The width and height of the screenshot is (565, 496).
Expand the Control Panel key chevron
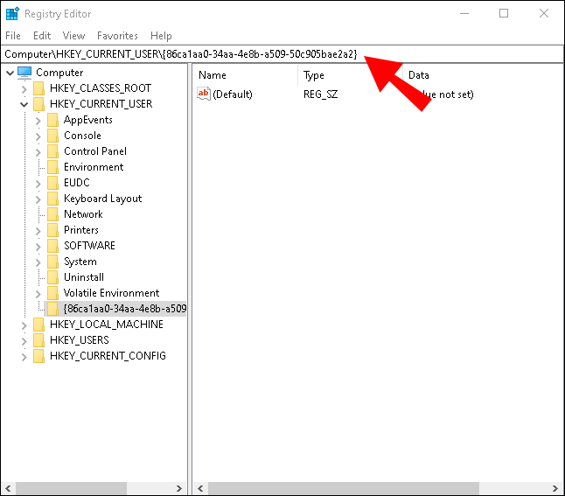pyautogui.click(x=38, y=152)
